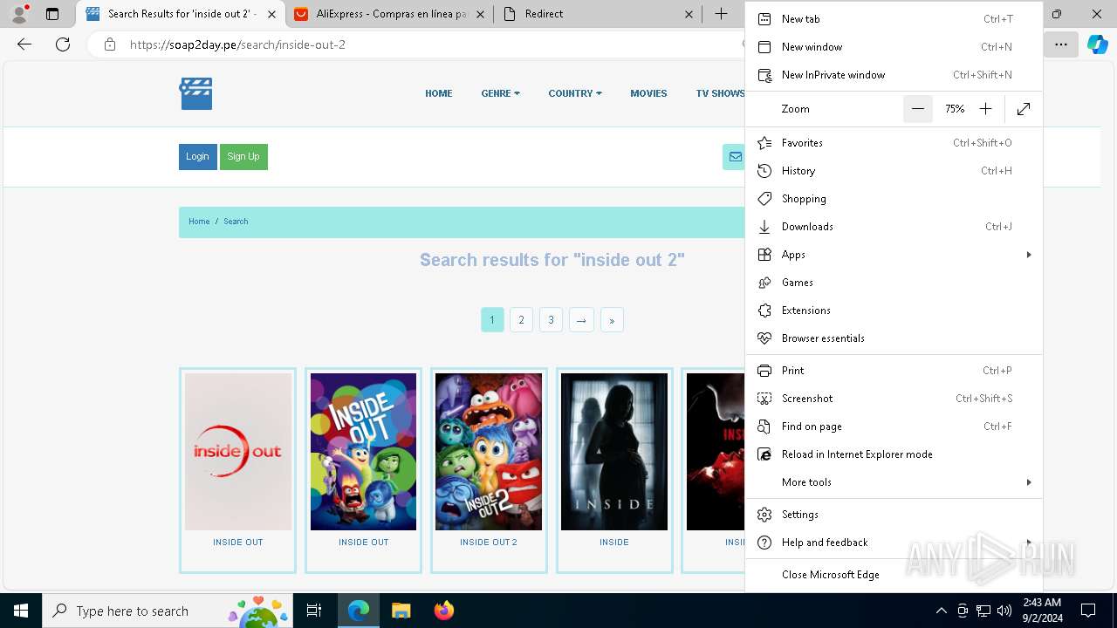Click the Home breadcrumb link
The image size is (1117, 628).
click(199, 222)
